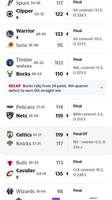Open the Nets team name link
The image size is (112, 200).
tap(21, 116)
